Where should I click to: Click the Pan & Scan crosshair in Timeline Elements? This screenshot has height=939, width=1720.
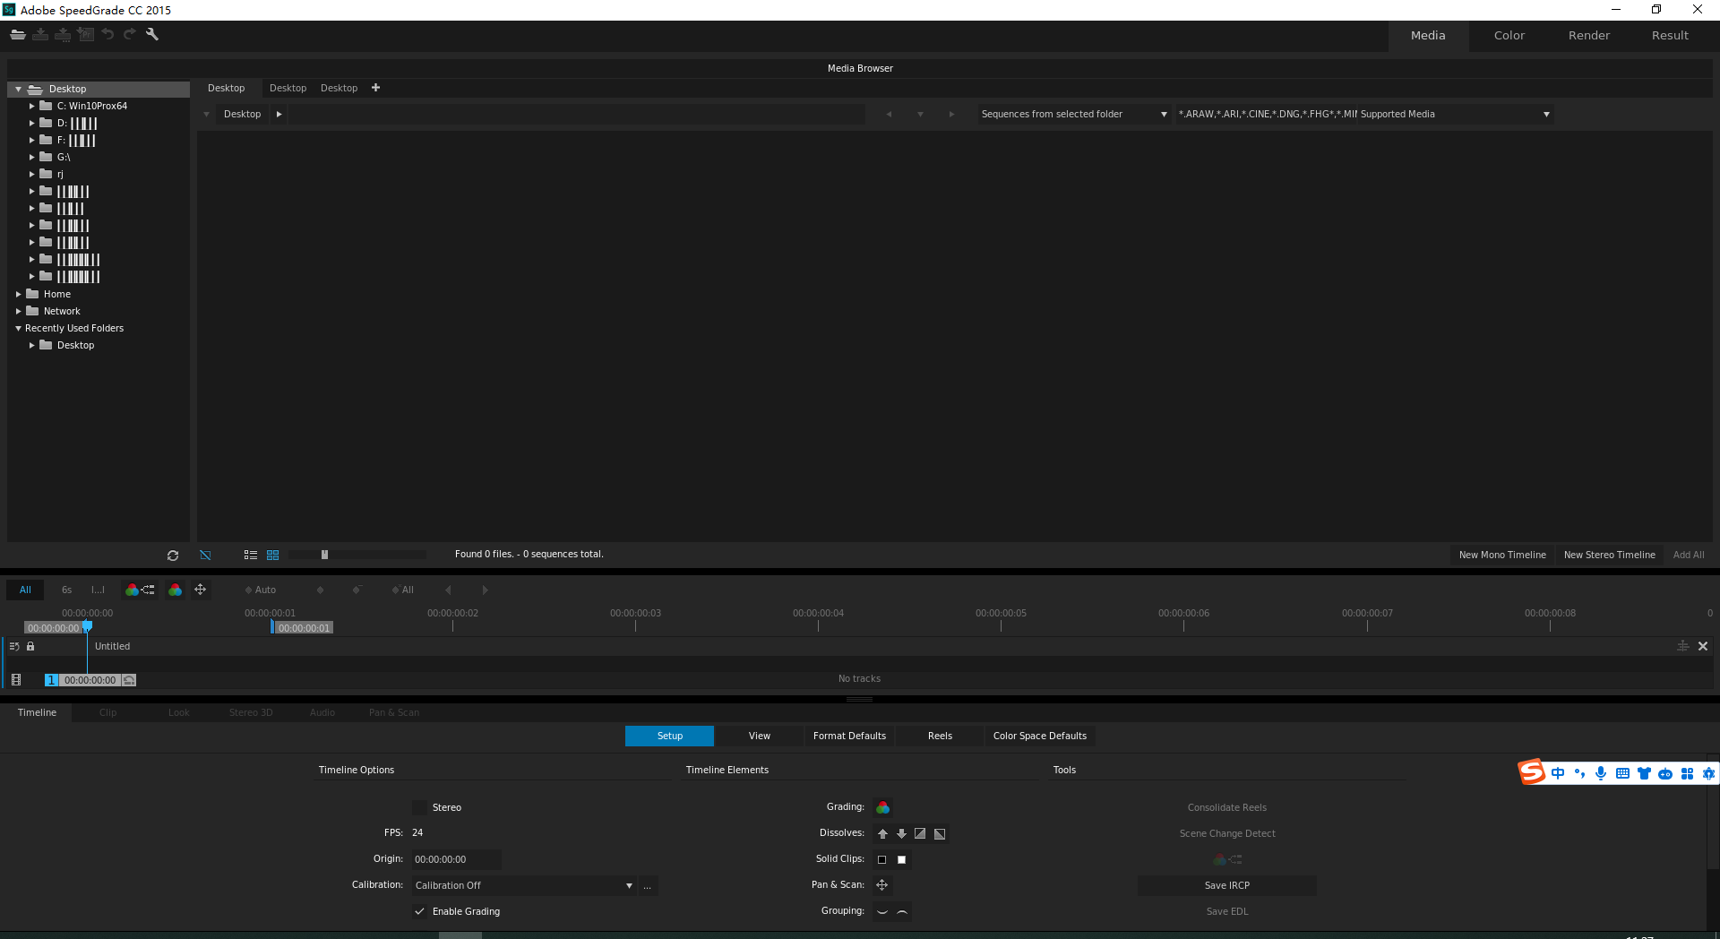coord(882,885)
